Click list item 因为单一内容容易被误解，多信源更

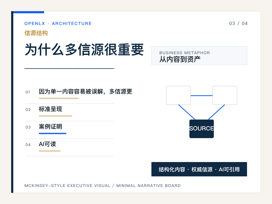point(86,91)
